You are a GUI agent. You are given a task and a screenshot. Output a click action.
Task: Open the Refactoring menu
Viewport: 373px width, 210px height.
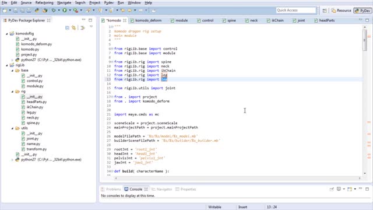(x=44, y=2)
